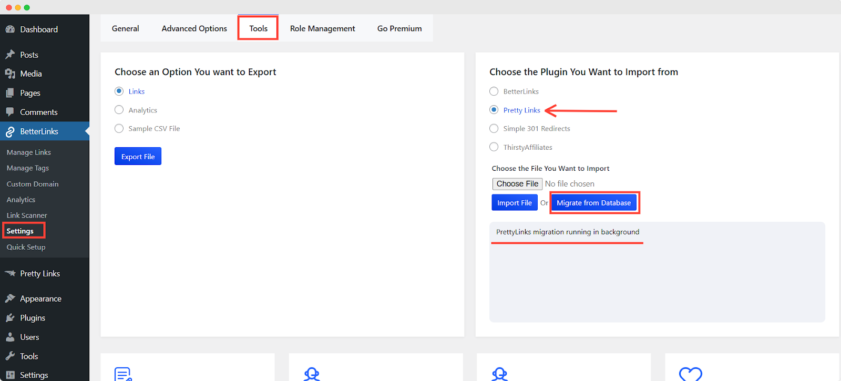841x381 pixels.
Task: Open Manage Links in BetterLinks submenu
Action: (x=29, y=152)
